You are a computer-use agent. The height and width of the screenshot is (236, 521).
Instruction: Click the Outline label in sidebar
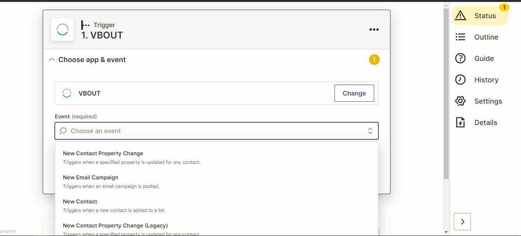point(486,37)
